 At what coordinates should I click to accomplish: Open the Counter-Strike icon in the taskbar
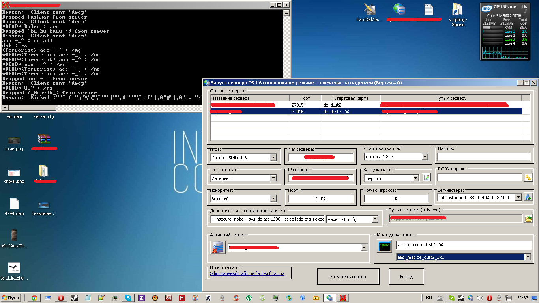209,298
